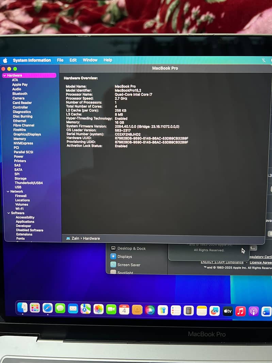Select Camera in the sidebar
This screenshot has width=272, height=363.
18,98
